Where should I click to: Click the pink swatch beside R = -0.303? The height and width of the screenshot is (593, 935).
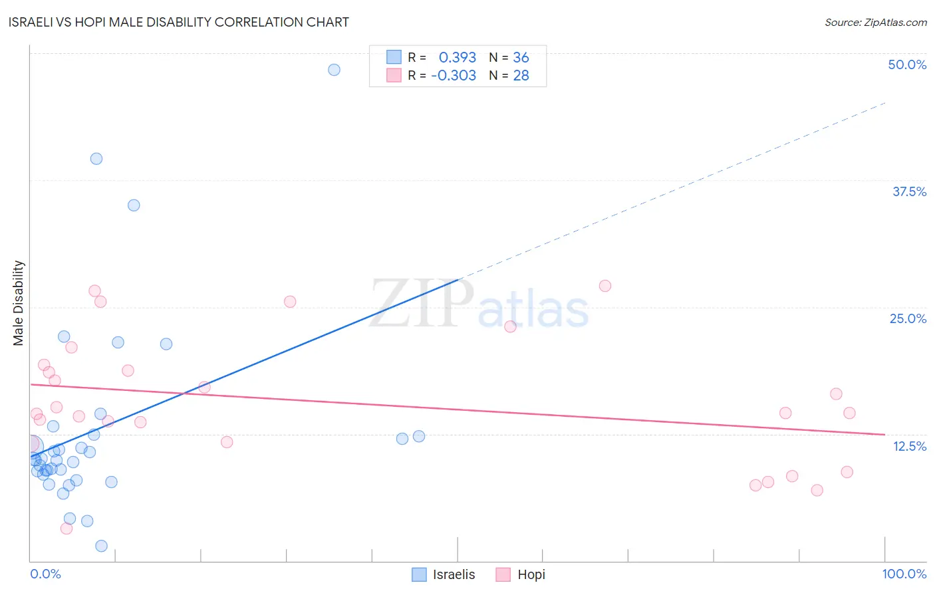pos(394,75)
